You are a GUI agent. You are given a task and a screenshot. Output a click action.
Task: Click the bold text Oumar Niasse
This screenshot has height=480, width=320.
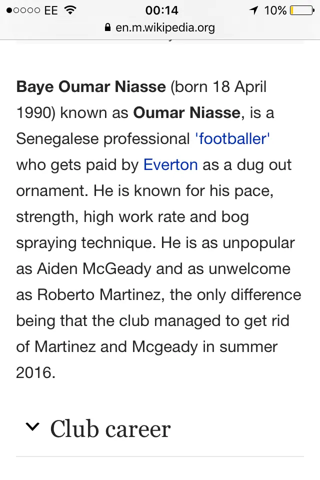(x=186, y=112)
